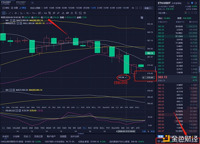Select StochRSI in the bottom indicator row
The image size is (200, 144).
tap(115, 128)
